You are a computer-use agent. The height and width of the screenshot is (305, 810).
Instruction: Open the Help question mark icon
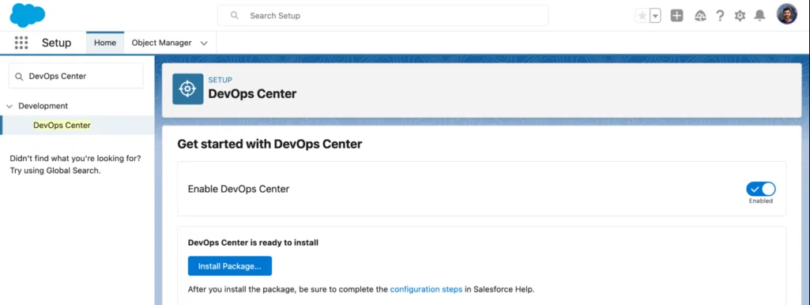pos(720,16)
